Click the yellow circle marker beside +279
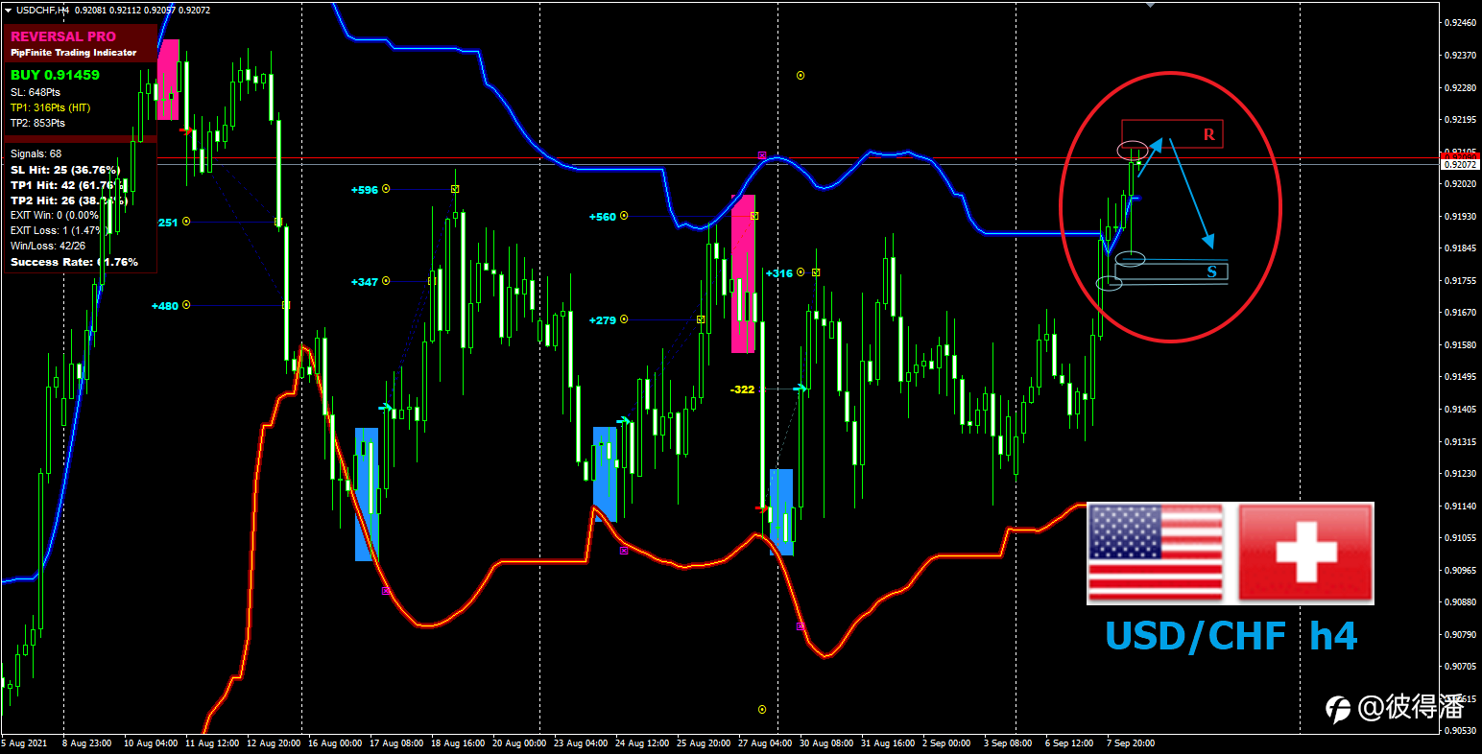This screenshot has width=1482, height=754. click(624, 319)
